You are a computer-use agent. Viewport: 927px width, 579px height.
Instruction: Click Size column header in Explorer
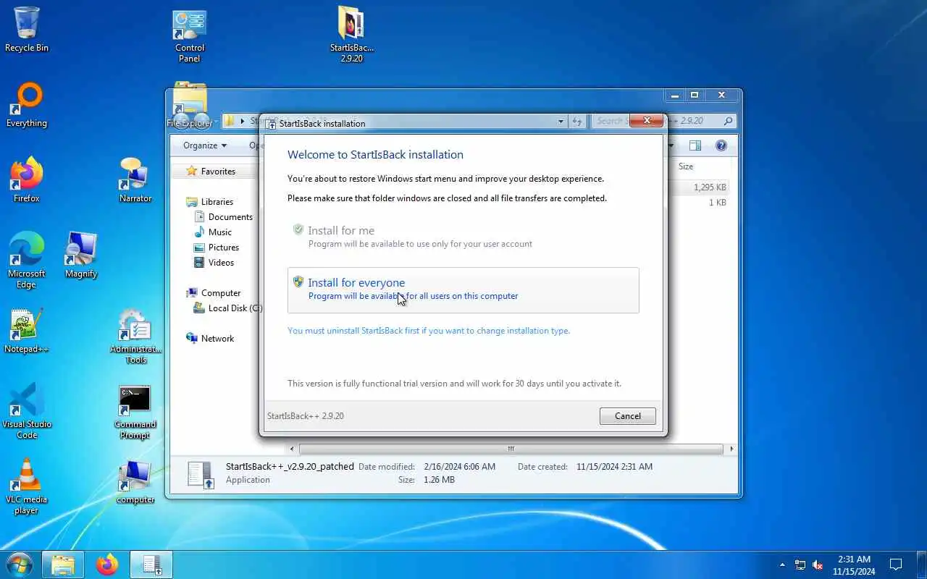tap(686, 166)
